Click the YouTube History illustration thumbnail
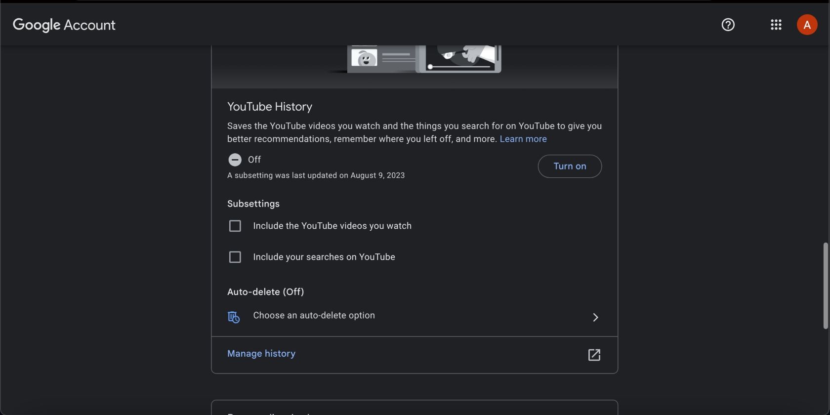Screen dimensions: 830x415 pyautogui.click(x=424, y=57)
